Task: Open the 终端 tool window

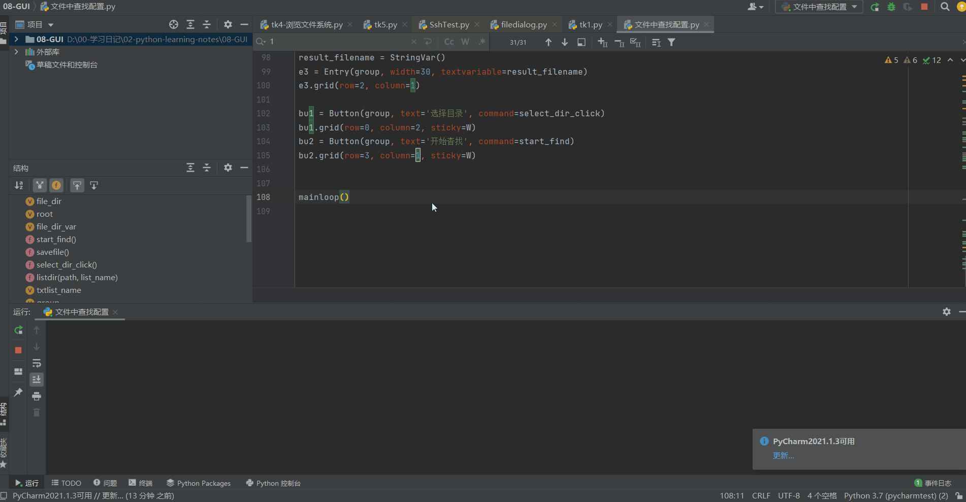Action: tap(141, 483)
